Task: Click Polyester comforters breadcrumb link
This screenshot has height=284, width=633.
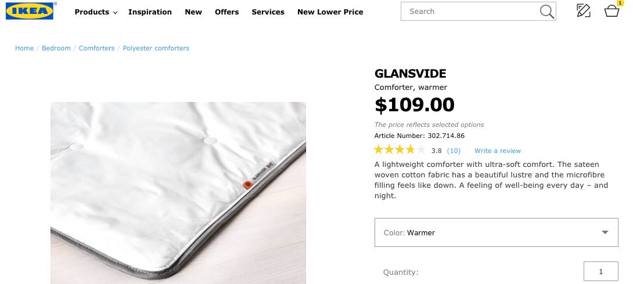Action: point(156,48)
